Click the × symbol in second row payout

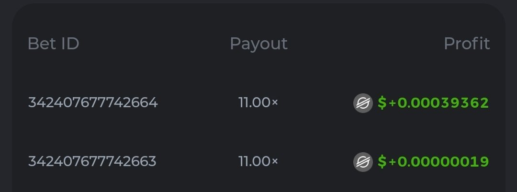click(274, 162)
